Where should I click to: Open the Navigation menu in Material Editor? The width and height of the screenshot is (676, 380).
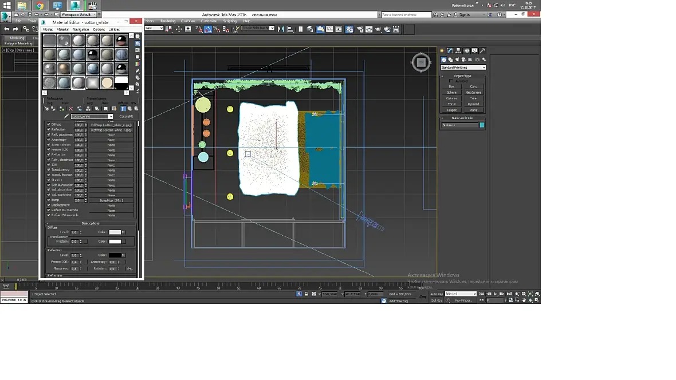pos(80,29)
